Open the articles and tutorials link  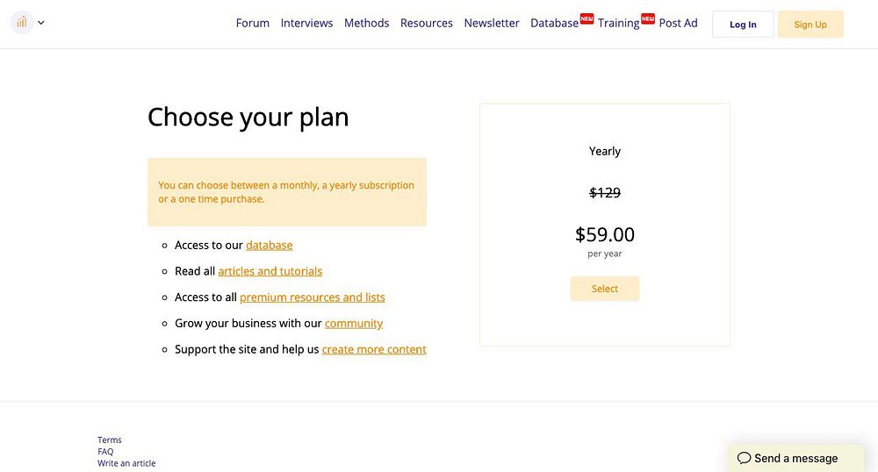click(x=270, y=271)
